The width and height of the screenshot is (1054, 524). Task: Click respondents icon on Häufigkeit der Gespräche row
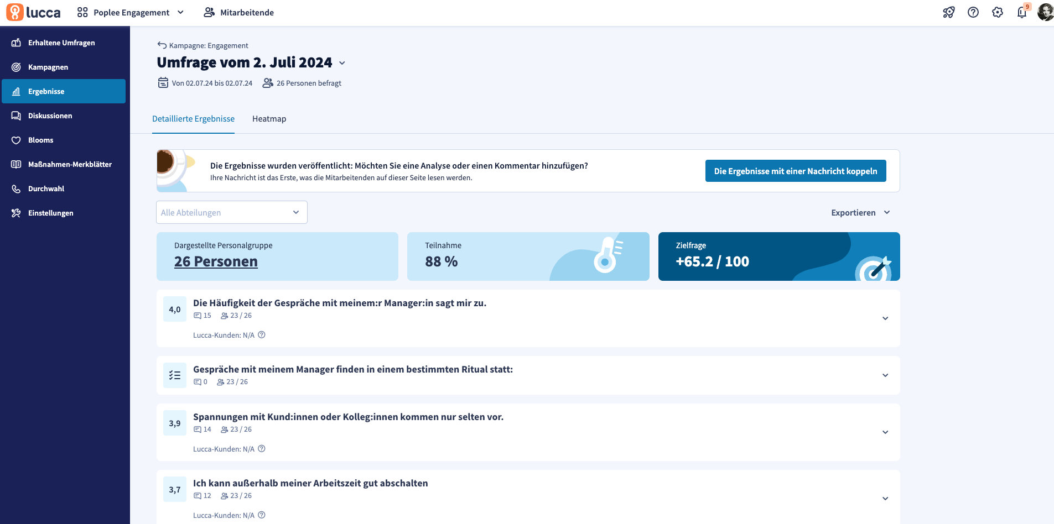click(x=225, y=316)
